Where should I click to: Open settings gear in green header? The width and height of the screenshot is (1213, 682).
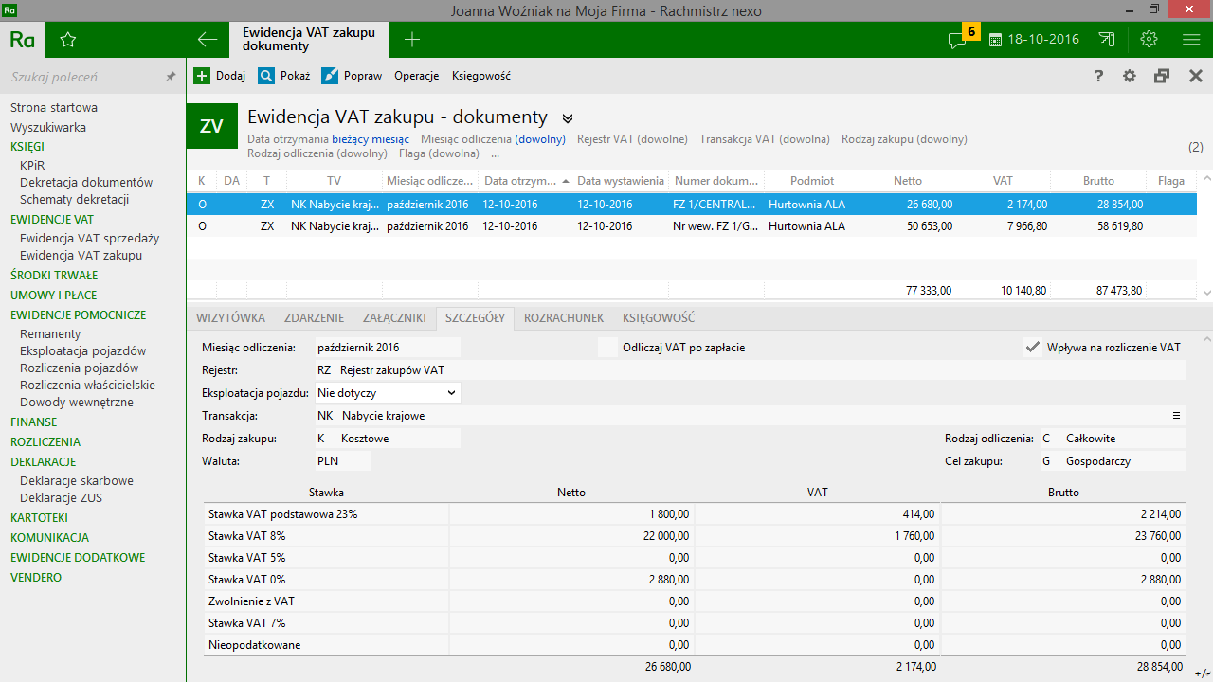pos(1150,40)
